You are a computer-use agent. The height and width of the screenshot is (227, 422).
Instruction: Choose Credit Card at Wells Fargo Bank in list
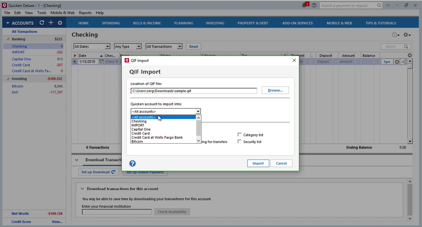pos(163,138)
